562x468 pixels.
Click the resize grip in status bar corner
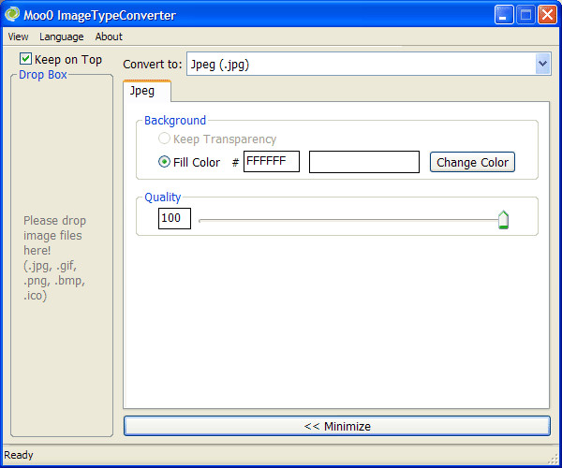554,459
